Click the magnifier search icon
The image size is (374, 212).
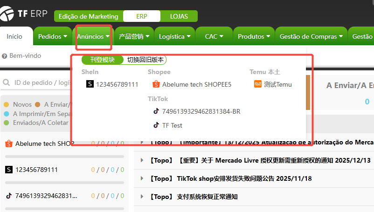point(7,83)
